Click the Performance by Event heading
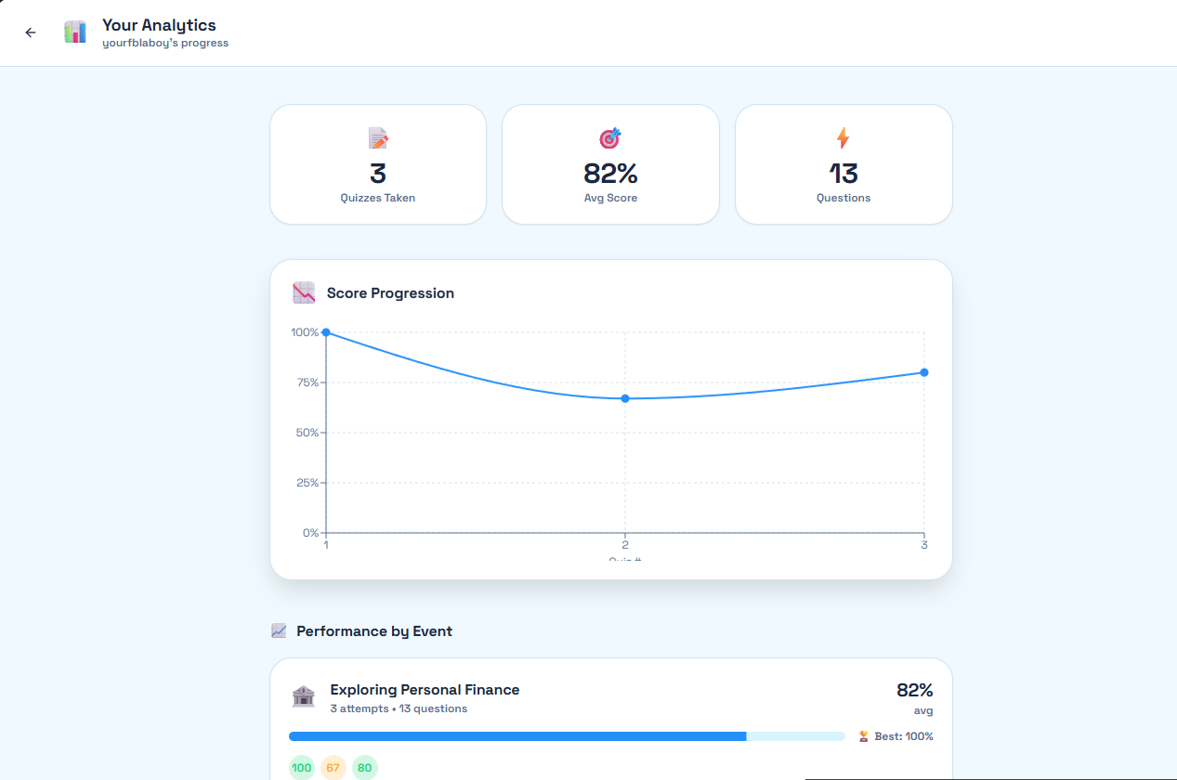1177x780 pixels. point(374,631)
